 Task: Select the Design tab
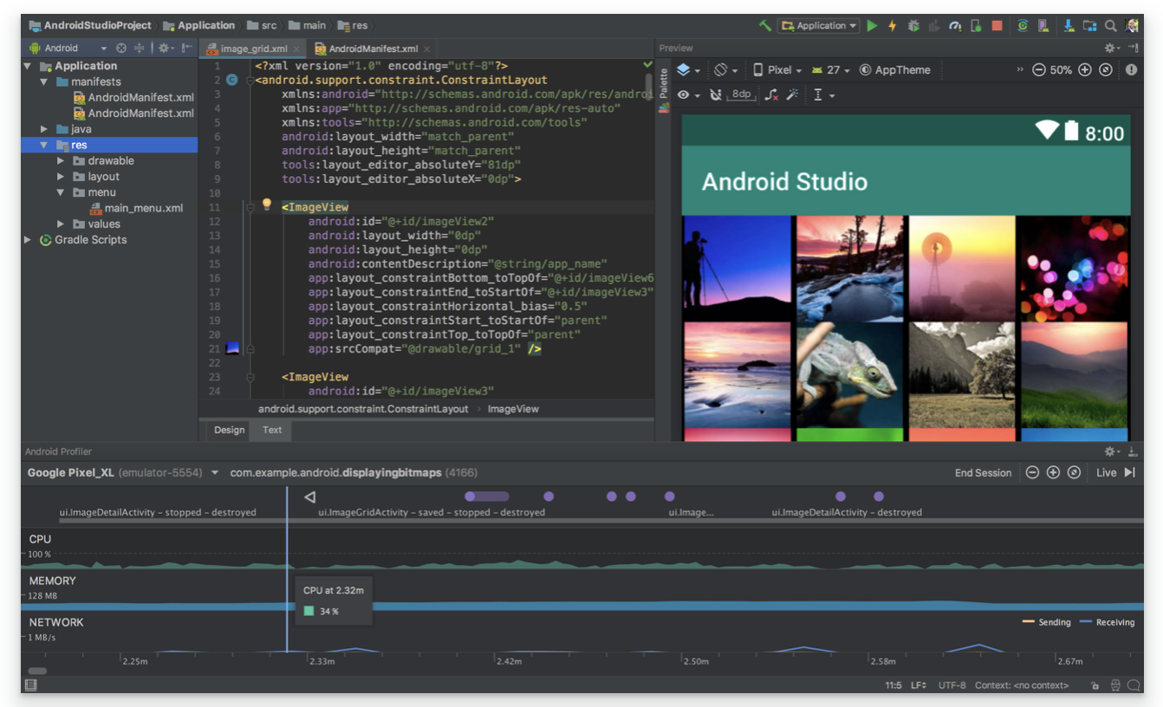tap(230, 430)
